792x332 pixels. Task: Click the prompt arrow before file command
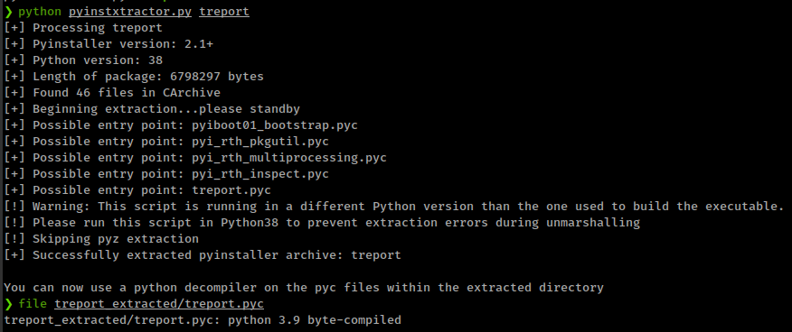[7, 304]
